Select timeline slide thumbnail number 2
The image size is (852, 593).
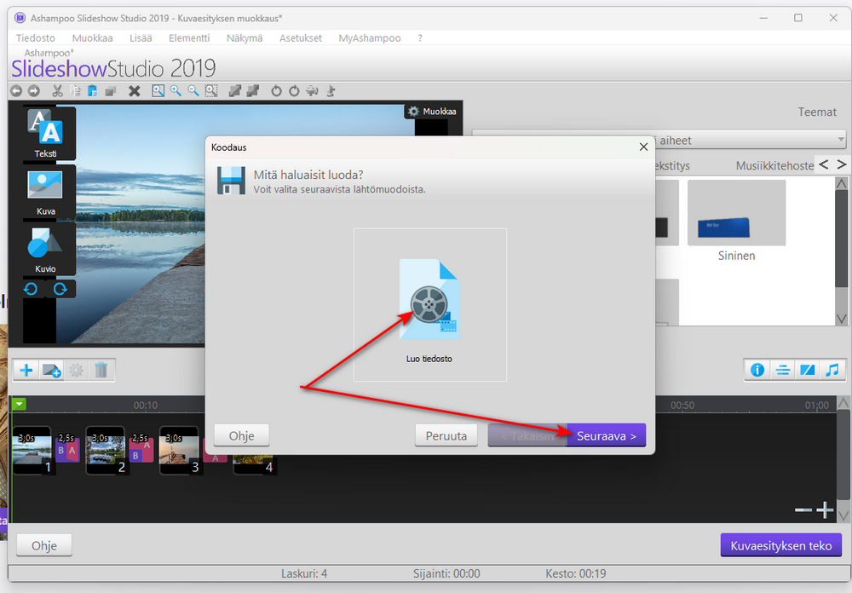coord(107,451)
